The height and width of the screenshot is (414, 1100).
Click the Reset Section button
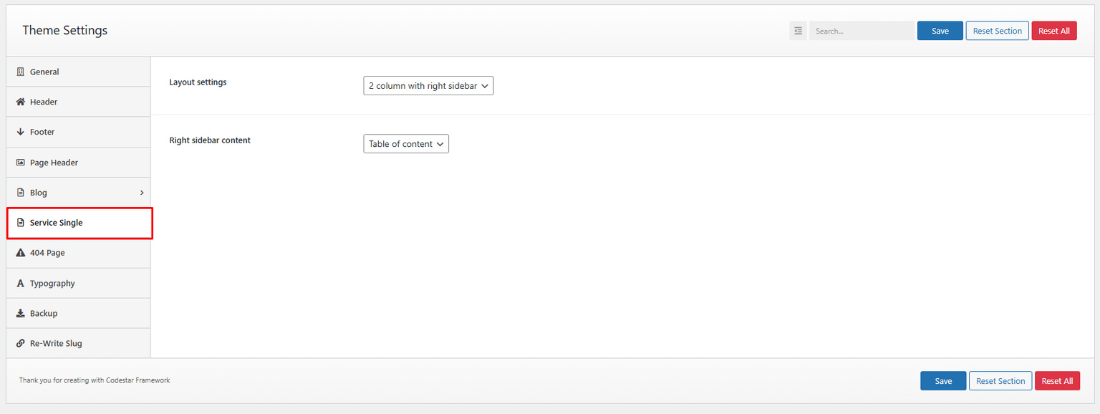coord(997,31)
